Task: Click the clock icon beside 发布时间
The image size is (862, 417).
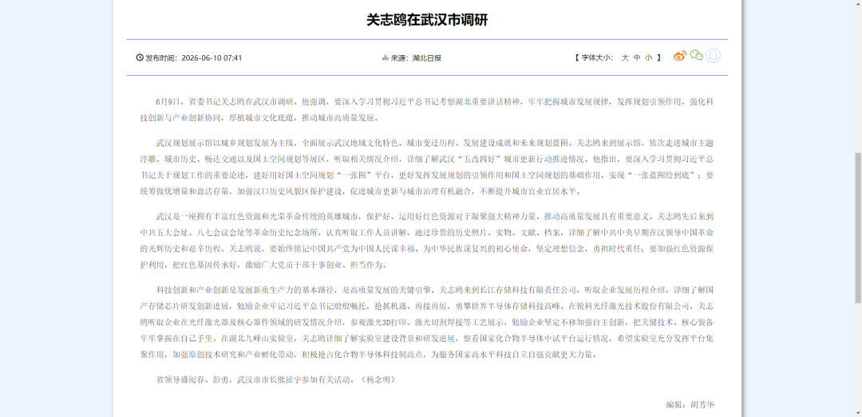Action: 140,57
